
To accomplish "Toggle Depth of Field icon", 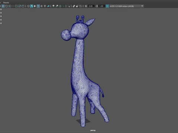I will 63,6.
